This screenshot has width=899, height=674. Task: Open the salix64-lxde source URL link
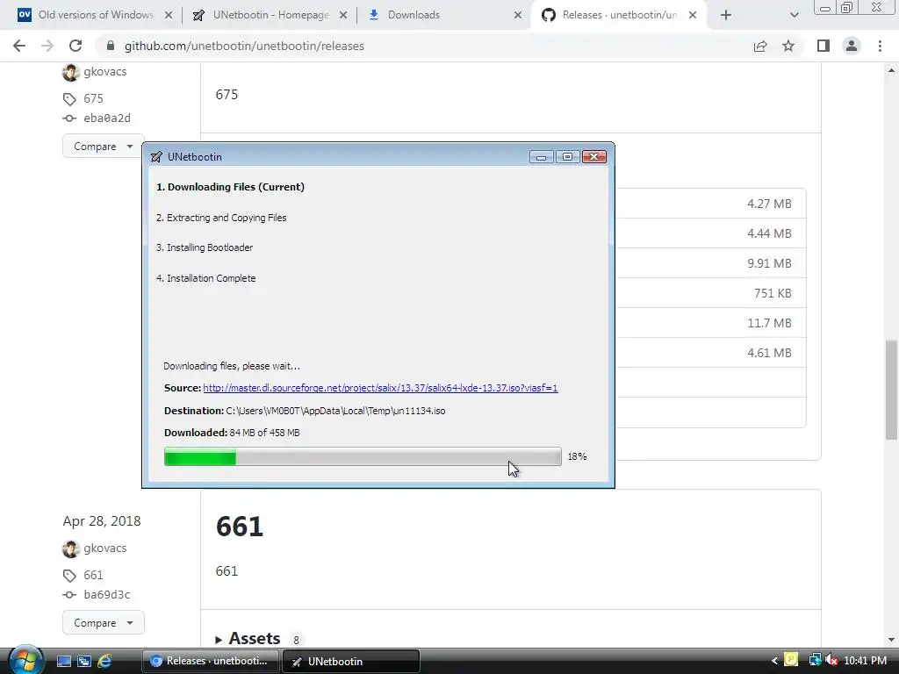[x=380, y=388]
